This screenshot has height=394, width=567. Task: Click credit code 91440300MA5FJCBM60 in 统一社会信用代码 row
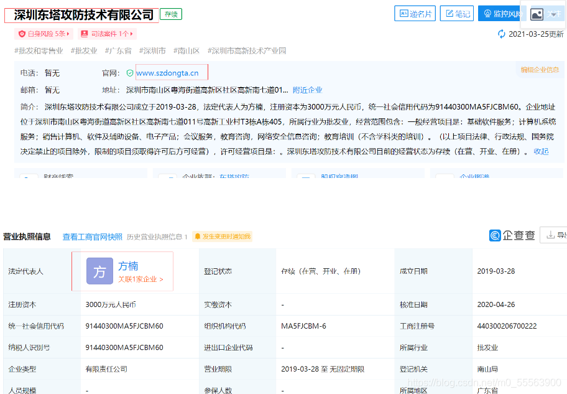(124, 326)
